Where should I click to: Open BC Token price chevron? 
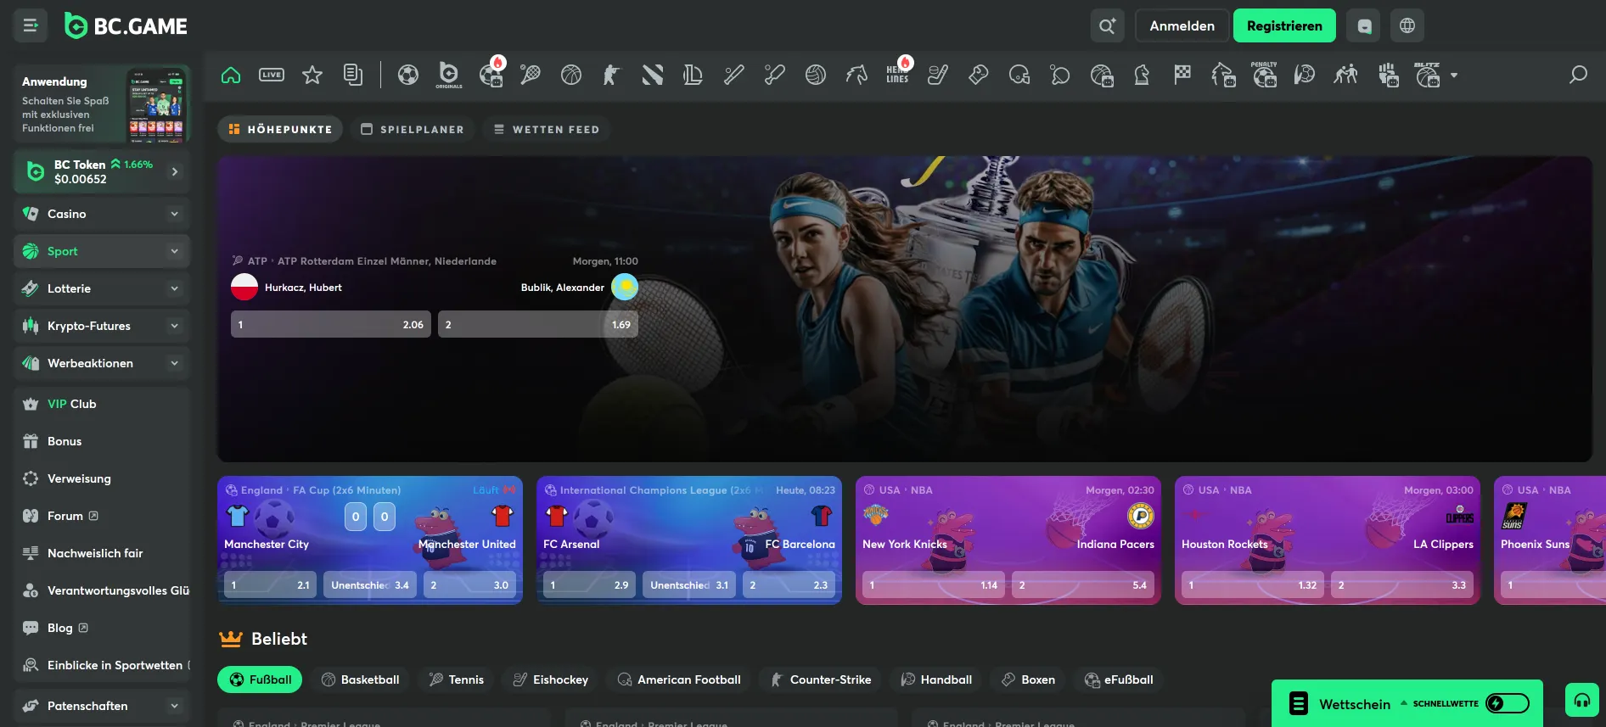click(x=175, y=171)
